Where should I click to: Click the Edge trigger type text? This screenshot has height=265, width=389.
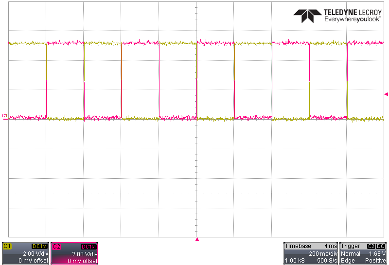click(348, 261)
